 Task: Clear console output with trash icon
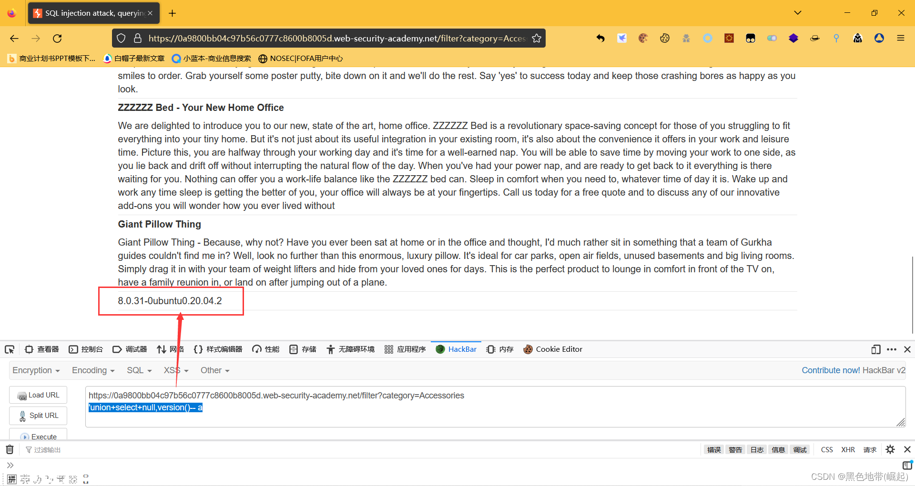click(x=10, y=449)
